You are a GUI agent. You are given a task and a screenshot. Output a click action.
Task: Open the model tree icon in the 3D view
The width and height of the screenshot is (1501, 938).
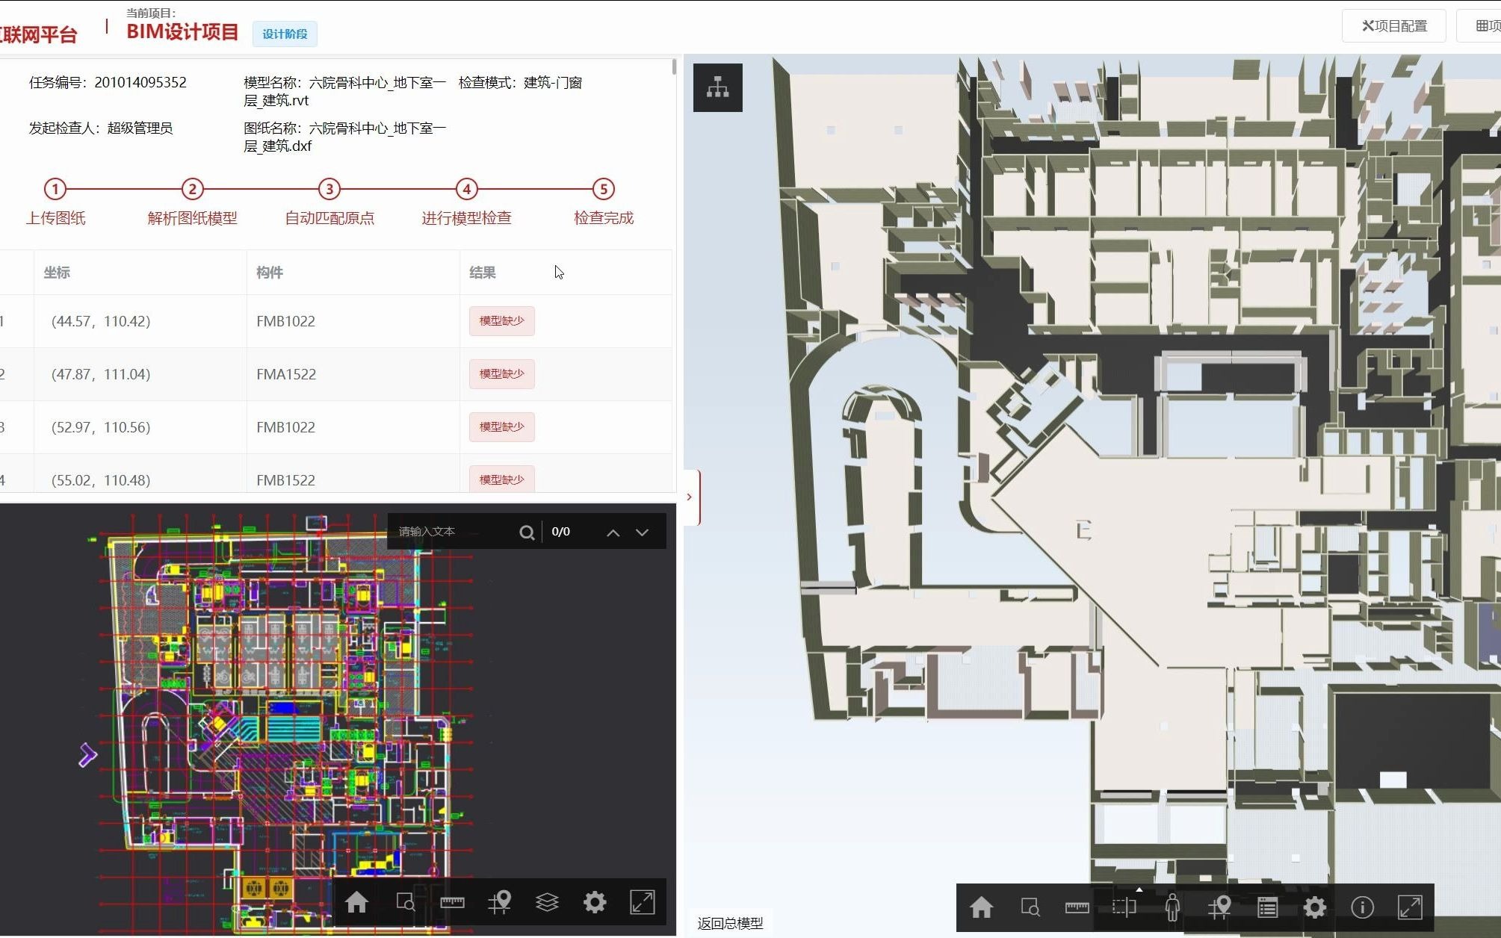coord(717,87)
